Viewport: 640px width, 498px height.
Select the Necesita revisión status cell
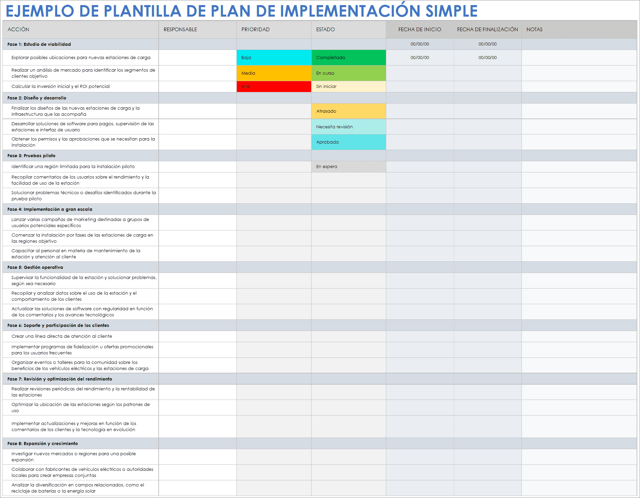point(349,127)
